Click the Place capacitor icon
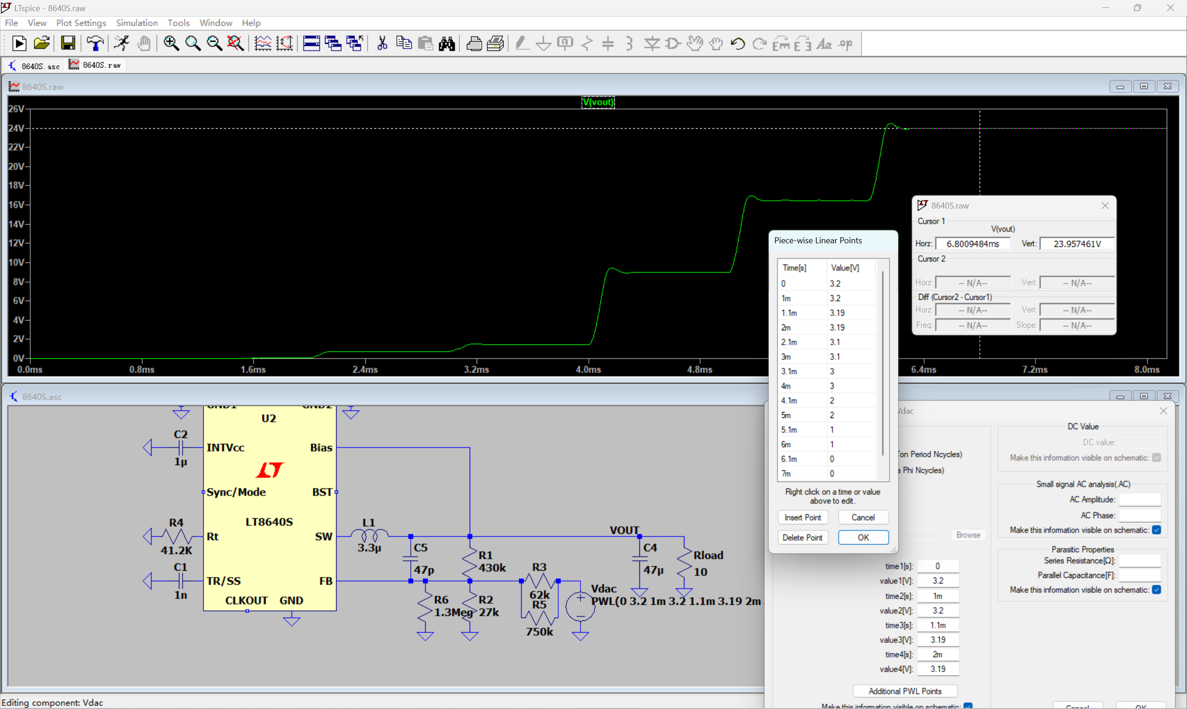Viewport: 1187px width, 709px height. 608,44
